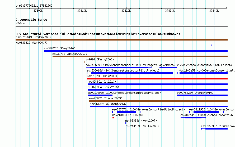This screenshot has height=147, width=235.
Task: Select the brown esv2759043 variant bar
Action: pos(121,40)
